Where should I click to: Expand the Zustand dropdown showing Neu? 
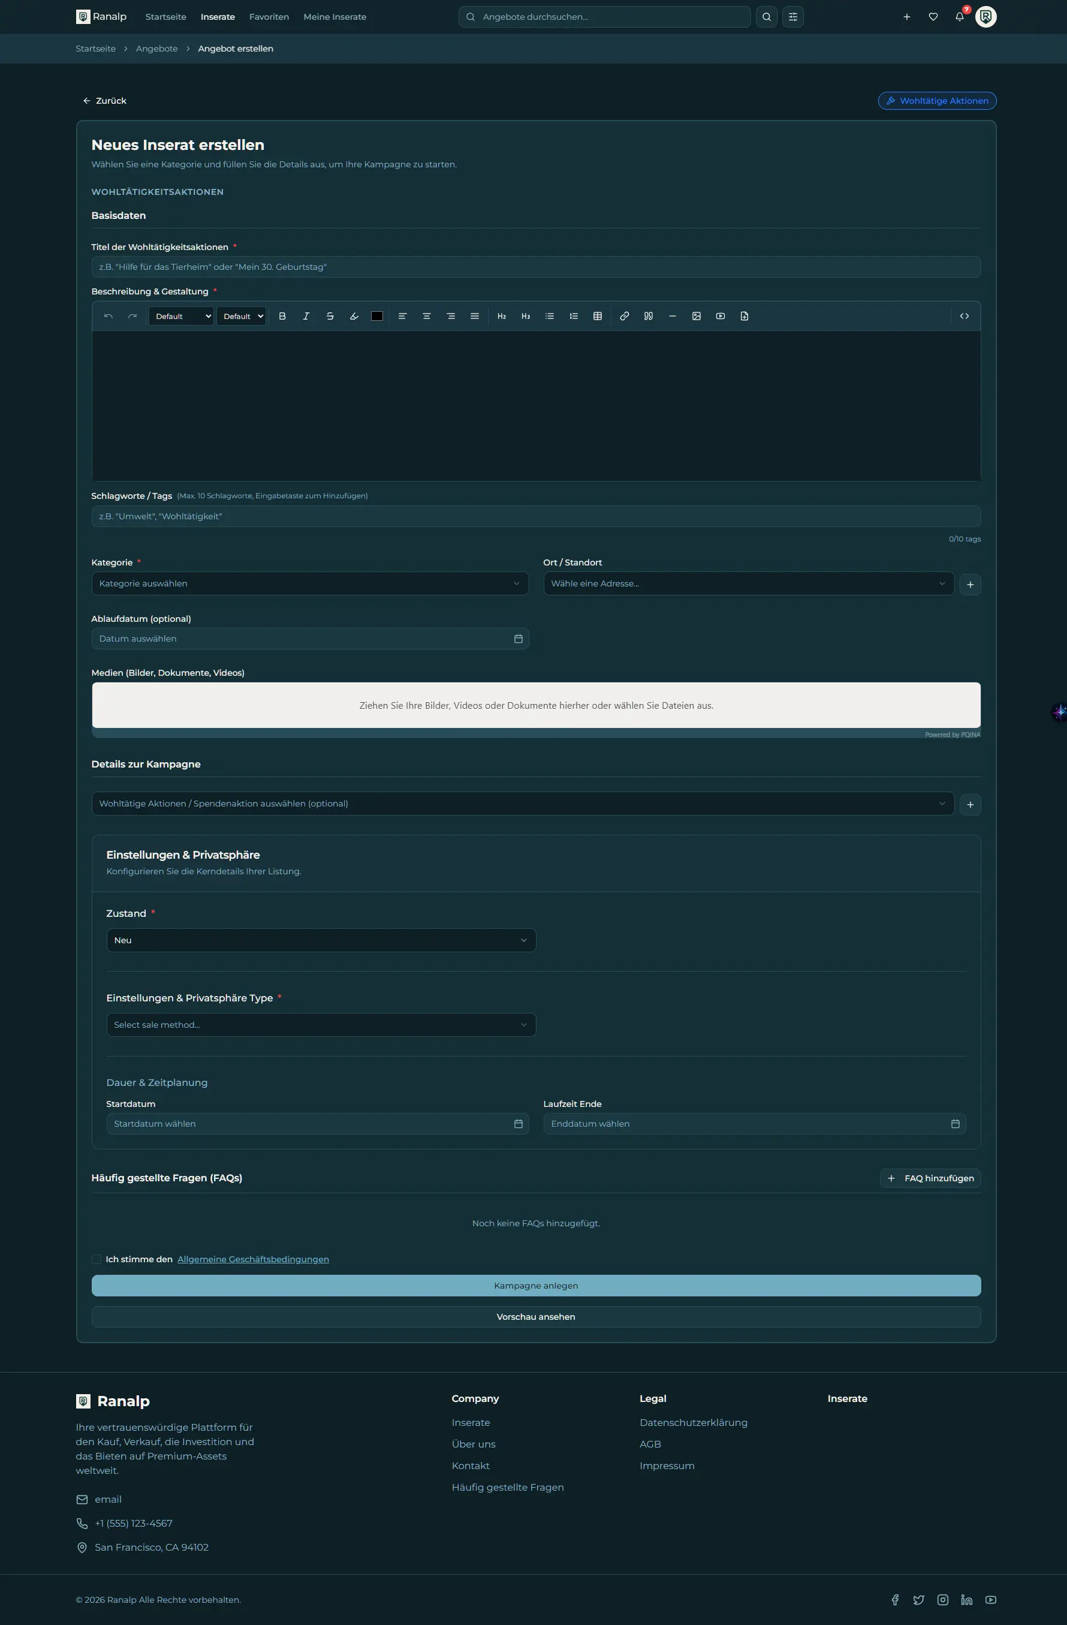tap(321, 940)
